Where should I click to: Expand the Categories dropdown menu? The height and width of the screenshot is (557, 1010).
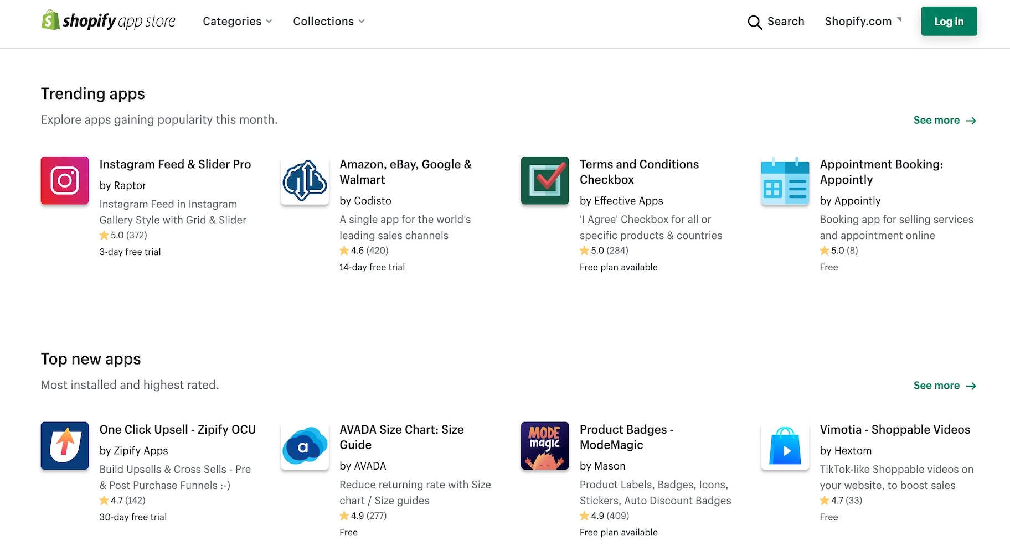tap(237, 21)
